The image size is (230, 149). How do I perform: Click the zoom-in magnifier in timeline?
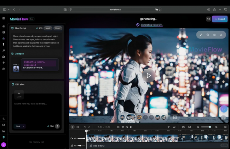(217, 127)
